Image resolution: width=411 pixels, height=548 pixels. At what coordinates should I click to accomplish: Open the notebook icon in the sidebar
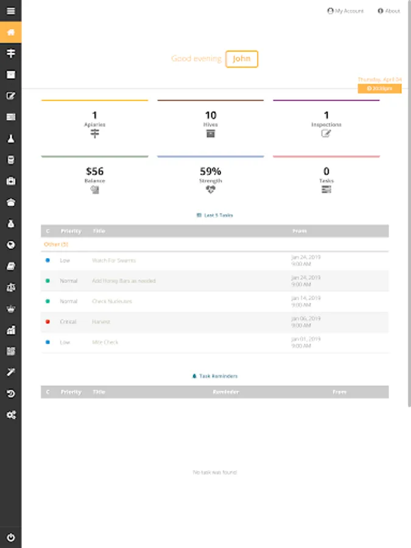click(11, 266)
